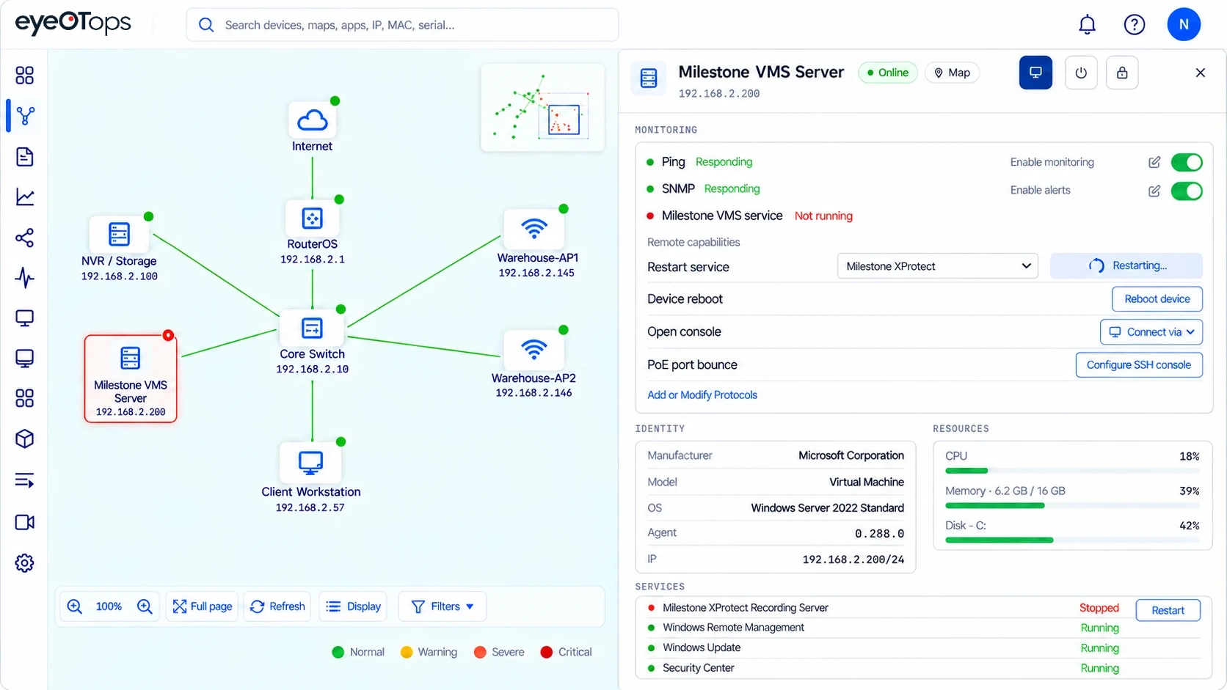Open the line chart analytics icon in the sidebar

pyautogui.click(x=25, y=197)
